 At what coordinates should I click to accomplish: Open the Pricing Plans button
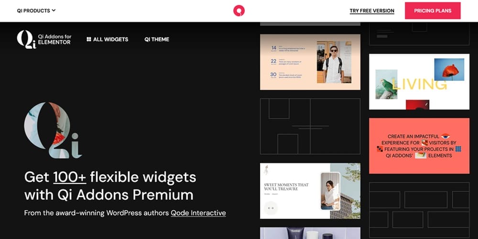[x=433, y=11]
